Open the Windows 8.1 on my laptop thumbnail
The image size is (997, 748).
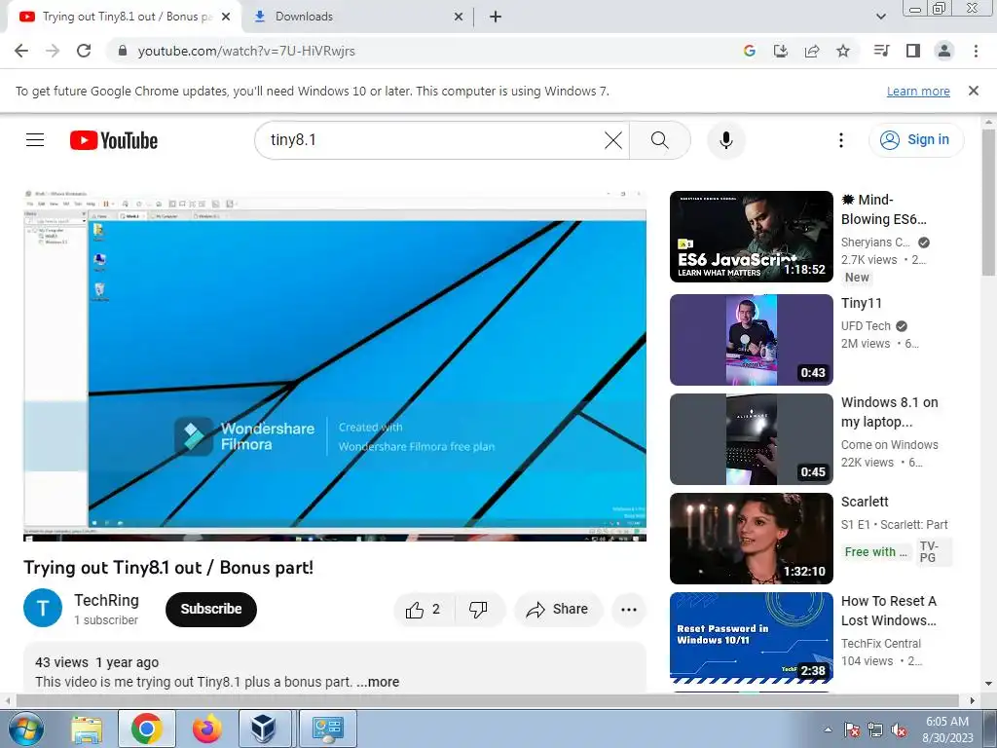coord(751,439)
